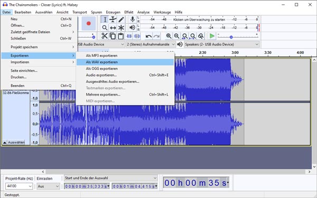Click the microphone recording meter icon

[x=133, y=20]
